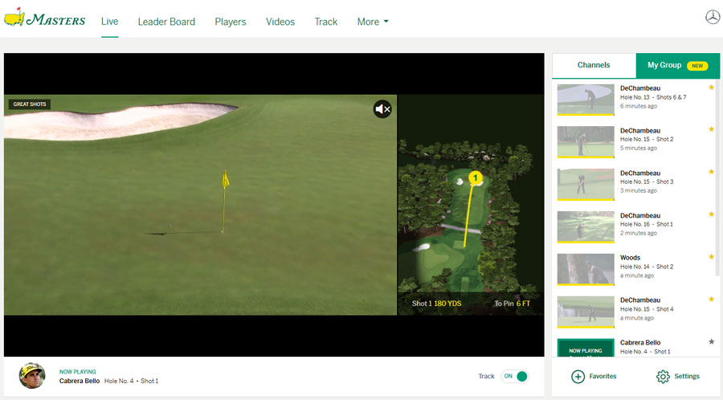The height and width of the screenshot is (400, 723).
Task: Open the Mercedes-Benz sponsor icon
Action: point(713,17)
